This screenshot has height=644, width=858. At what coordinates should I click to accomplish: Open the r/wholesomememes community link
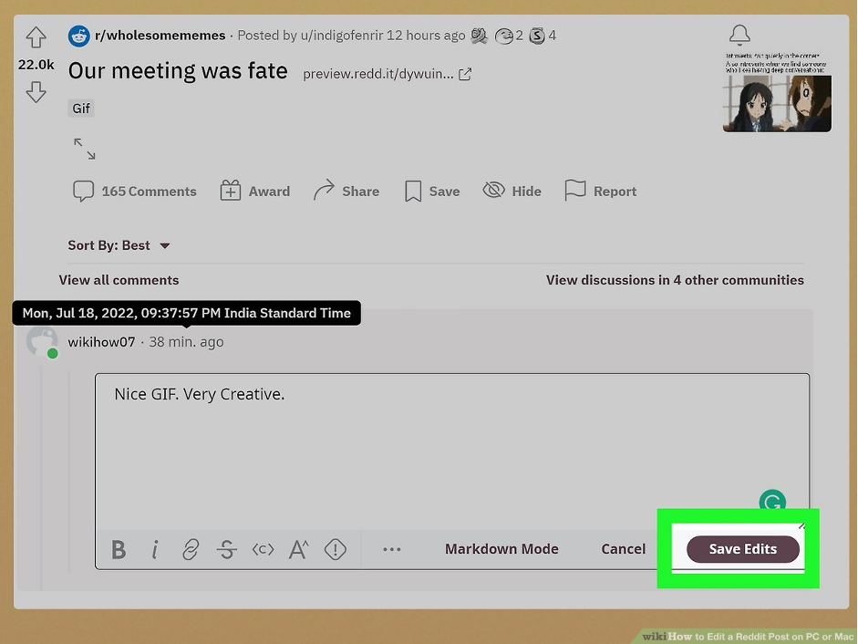pyautogui.click(x=160, y=36)
